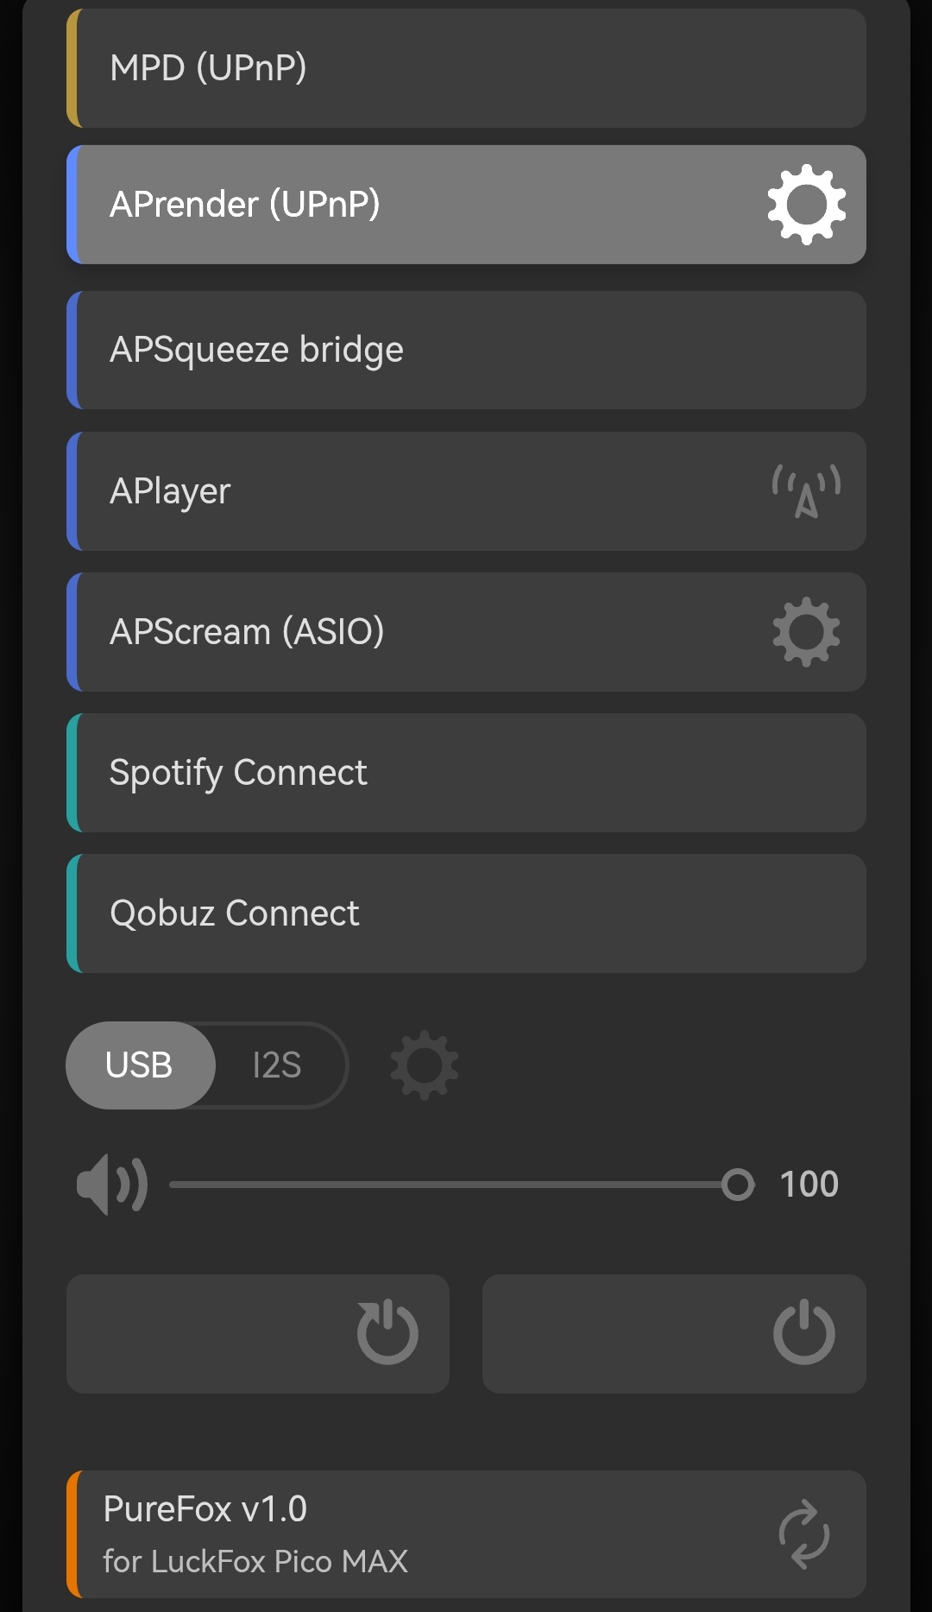932x1612 pixels.
Task: Select APrender (UPnP) player
Action: [x=414, y=205]
